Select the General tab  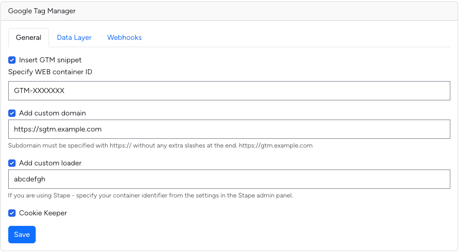pyautogui.click(x=28, y=38)
